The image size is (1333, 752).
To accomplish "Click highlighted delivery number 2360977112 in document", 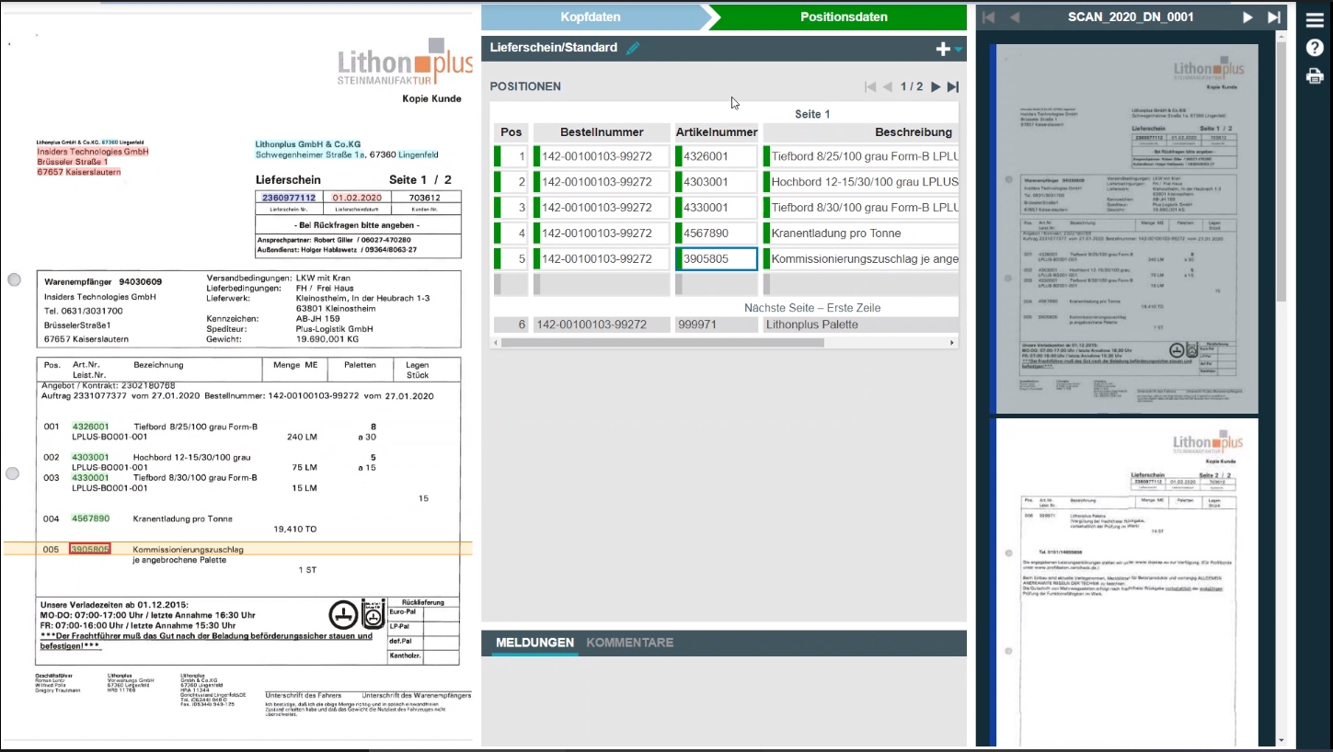I will [x=289, y=198].
